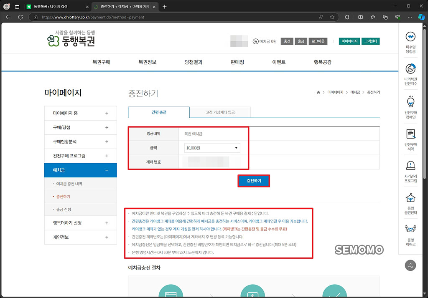Open the browser essentials heart icon
Viewport: 428px width, 298px height.
pos(398,17)
